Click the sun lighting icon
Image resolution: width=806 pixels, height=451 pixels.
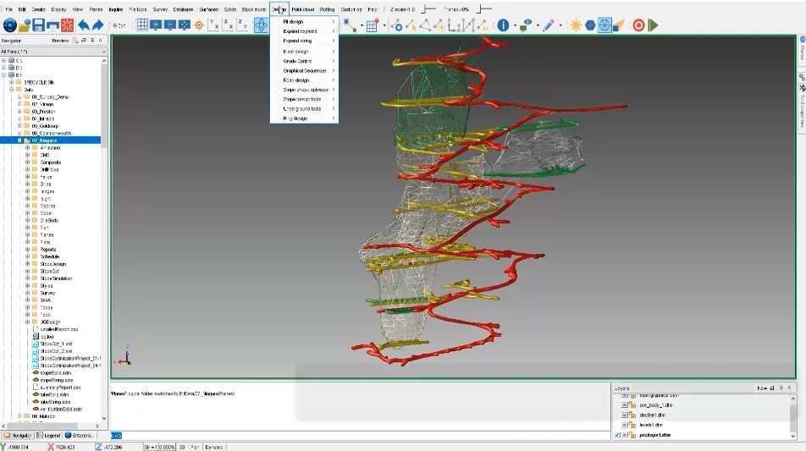click(x=576, y=25)
